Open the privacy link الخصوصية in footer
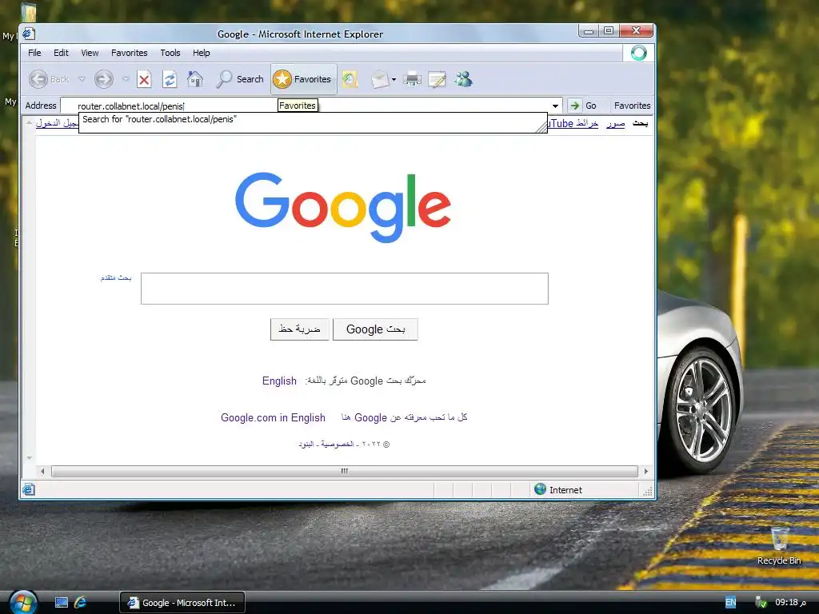Viewport: 819px width, 614px height. pyautogui.click(x=338, y=445)
